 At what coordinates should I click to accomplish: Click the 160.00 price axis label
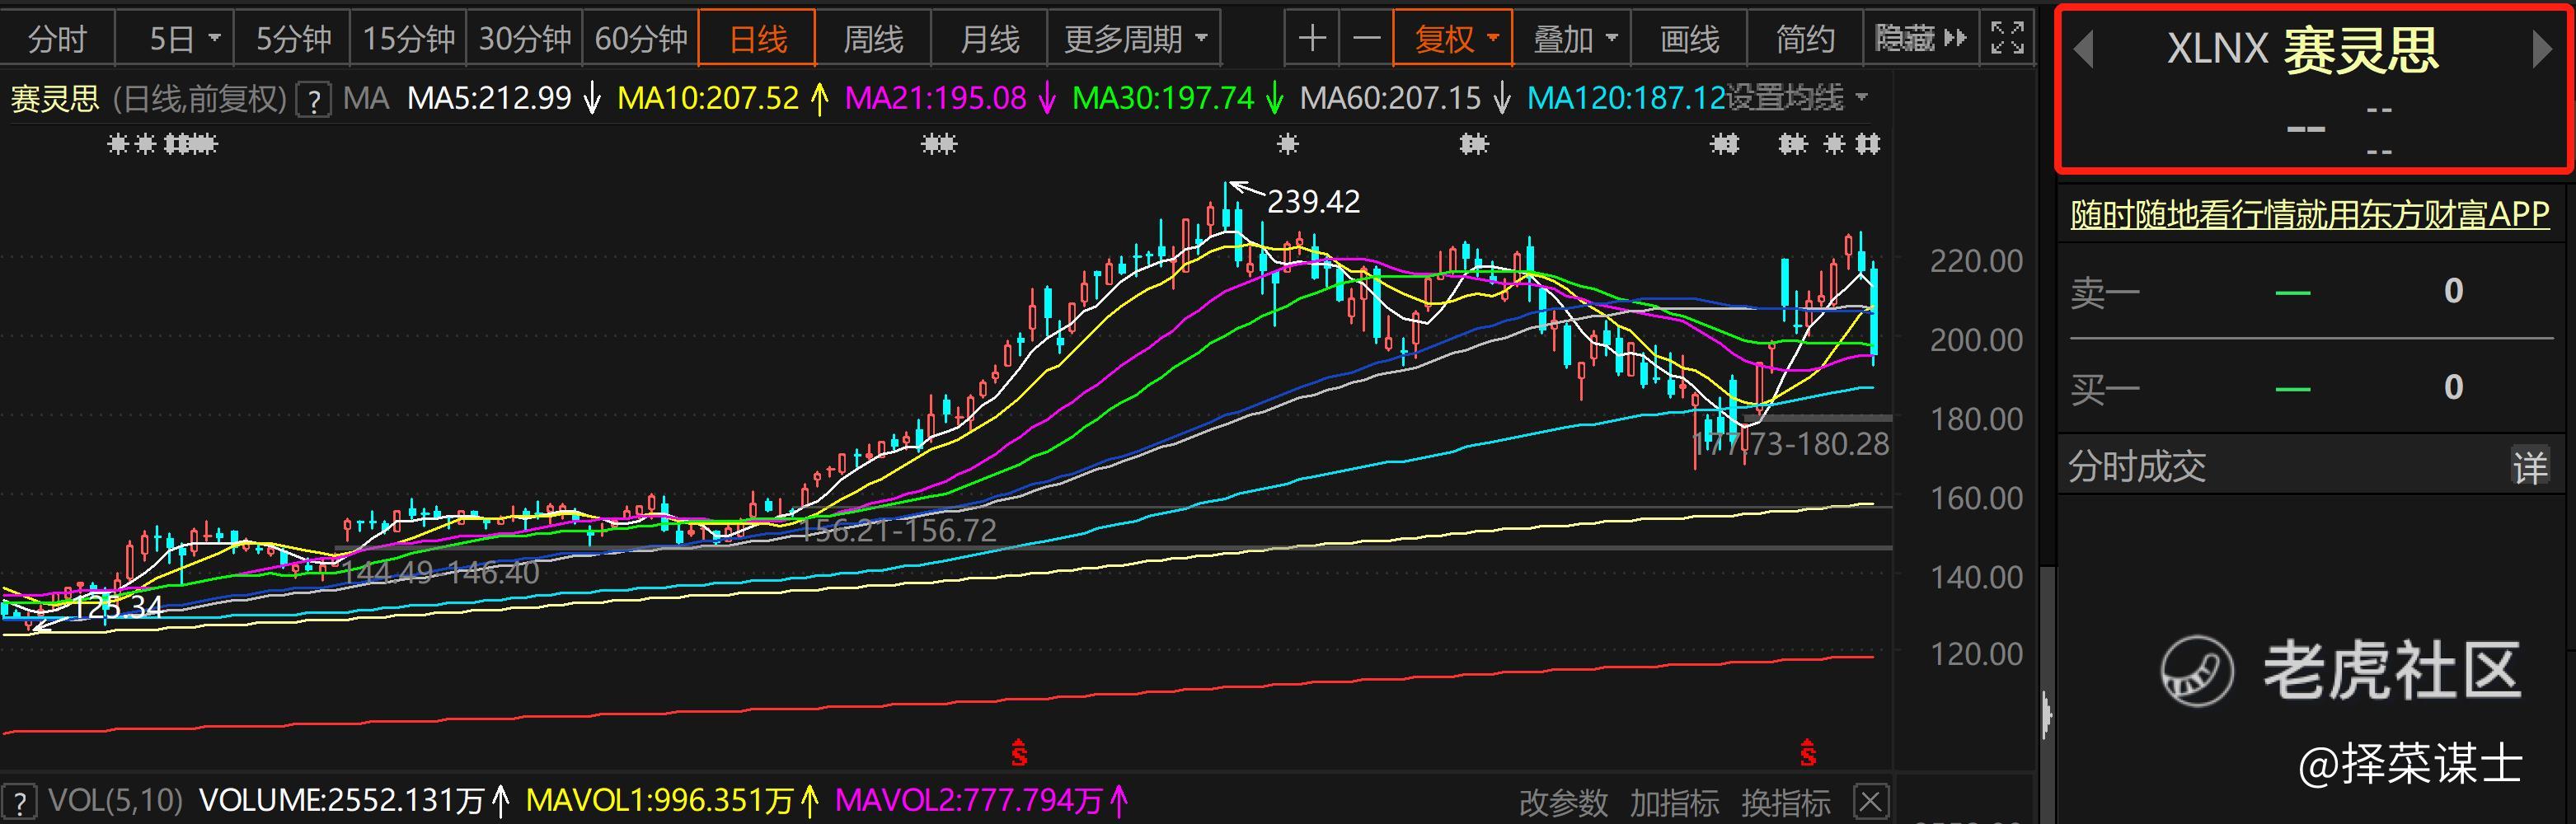coord(1976,498)
